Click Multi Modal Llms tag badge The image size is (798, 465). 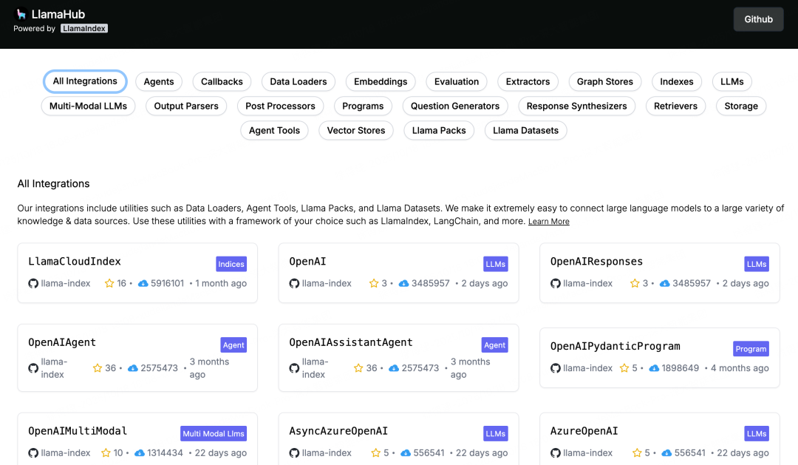click(214, 433)
